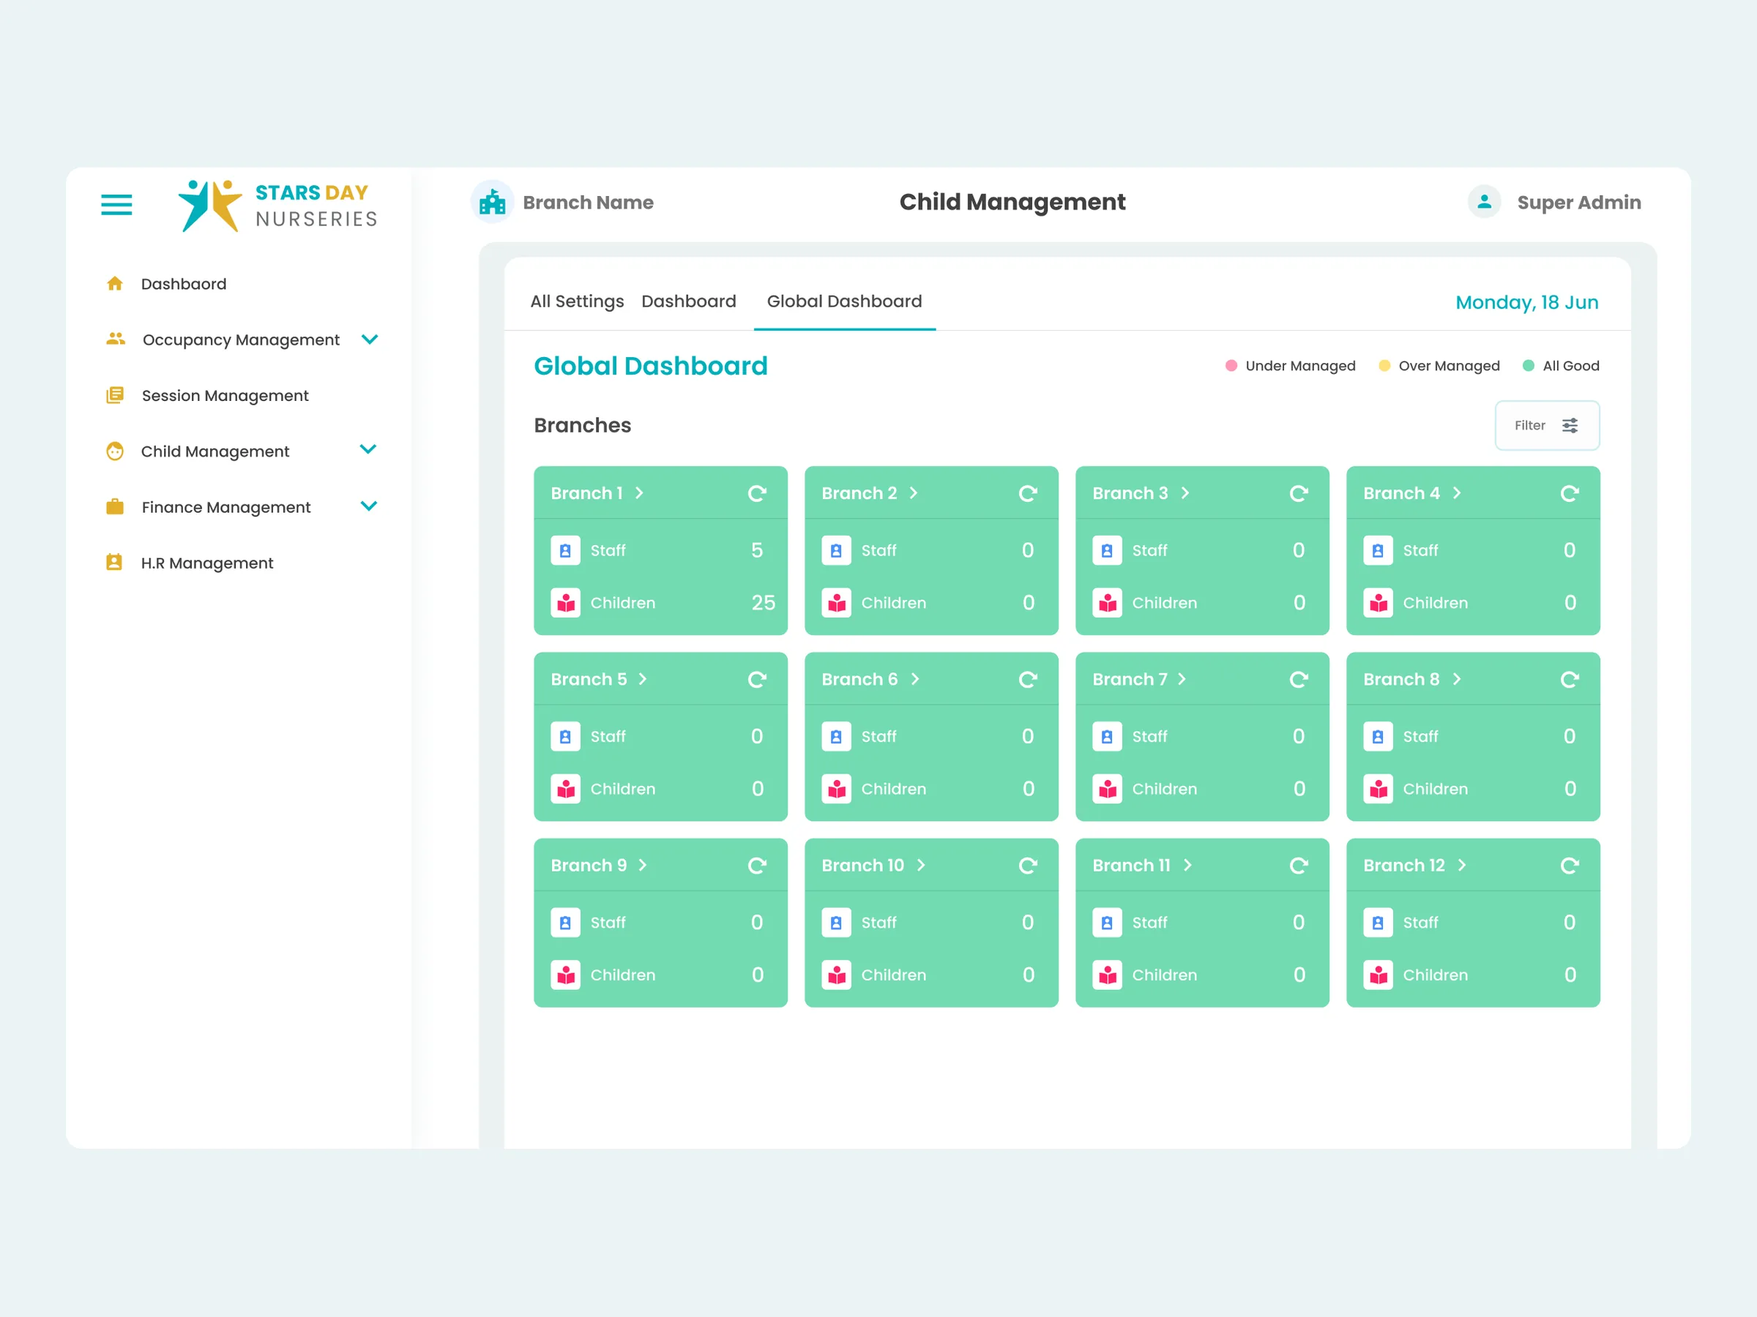Click the Children count 25 in Branch 1

point(764,603)
